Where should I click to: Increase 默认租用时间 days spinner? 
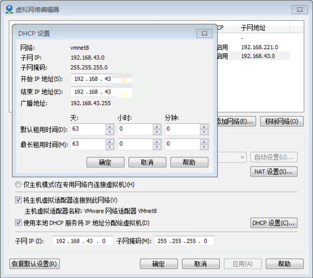pos(109,126)
